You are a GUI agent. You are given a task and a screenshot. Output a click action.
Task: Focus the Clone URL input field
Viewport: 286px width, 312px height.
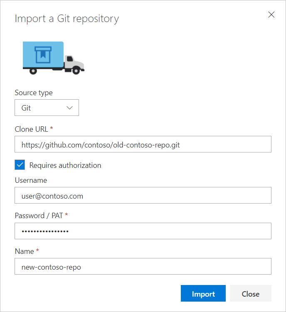click(x=143, y=144)
